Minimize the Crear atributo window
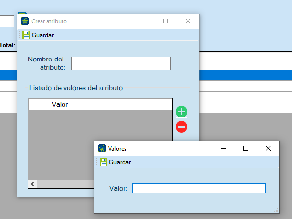The width and height of the screenshot is (292, 219). pyautogui.click(x=144, y=21)
